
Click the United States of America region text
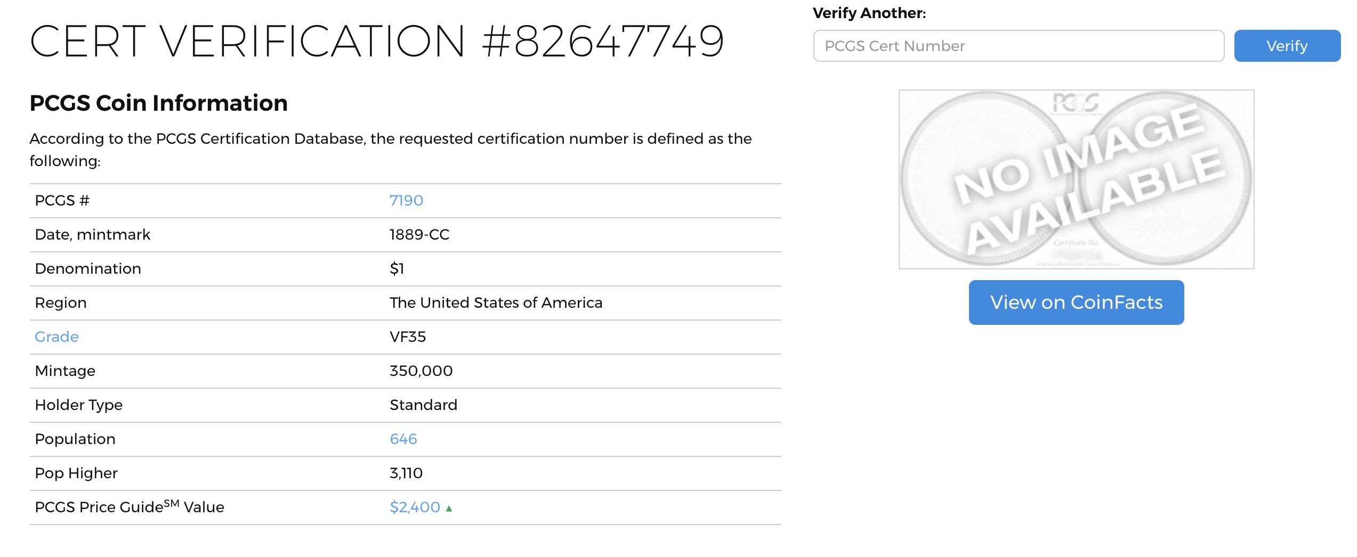point(496,303)
